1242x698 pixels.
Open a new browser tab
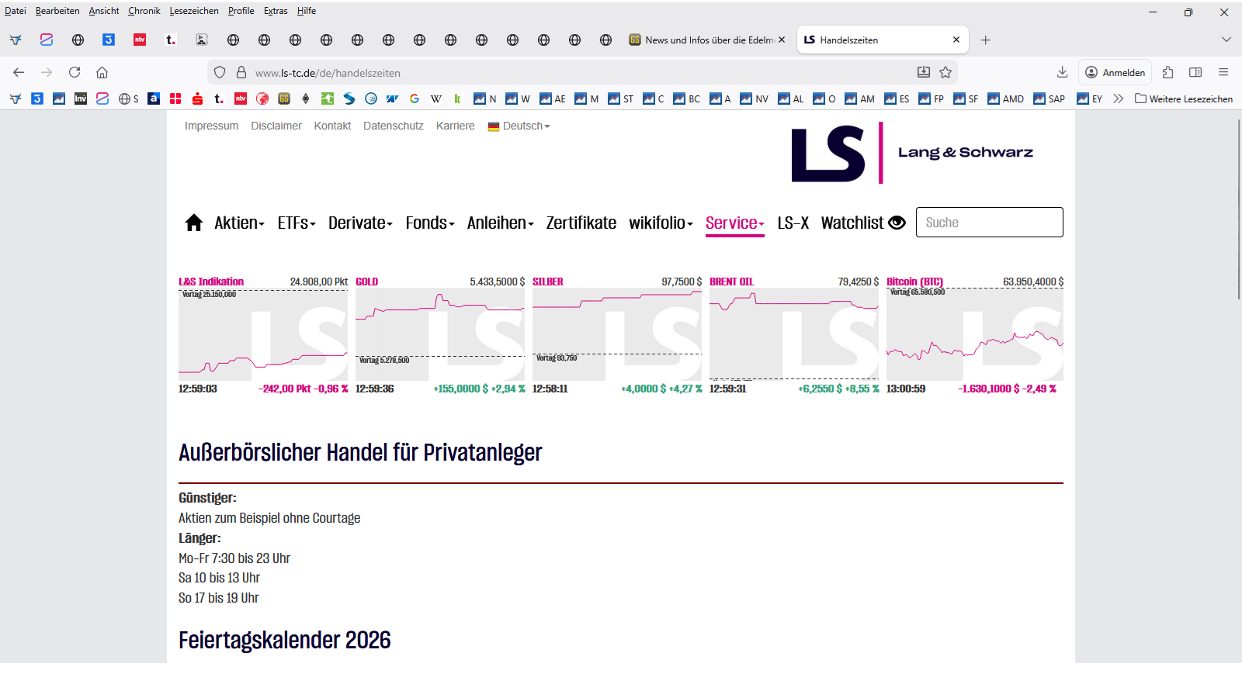(985, 40)
